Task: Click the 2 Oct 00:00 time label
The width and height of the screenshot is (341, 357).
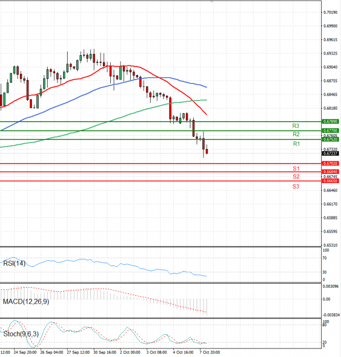Action: point(130,352)
